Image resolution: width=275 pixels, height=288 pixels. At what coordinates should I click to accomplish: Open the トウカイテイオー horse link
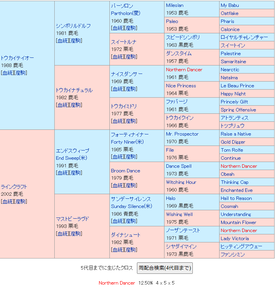[x=17, y=58]
